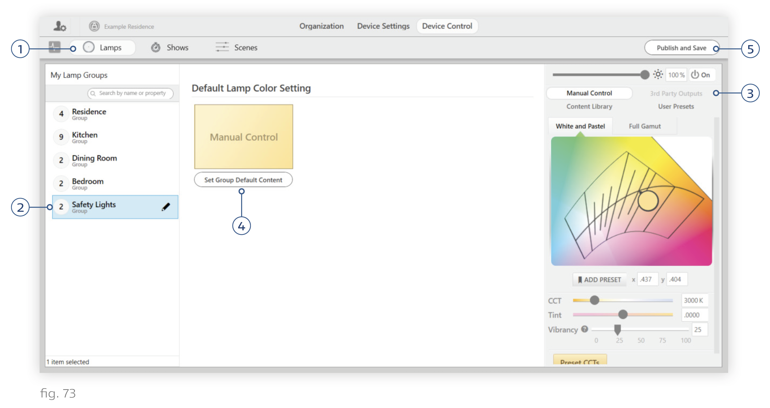The height and width of the screenshot is (408, 770).
Task: Open the Device Settings tab
Action: tap(383, 26)
